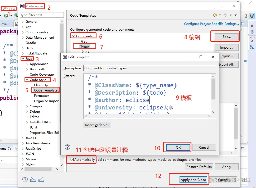
Task: Select Mylyn tree item
Action: 30,164
